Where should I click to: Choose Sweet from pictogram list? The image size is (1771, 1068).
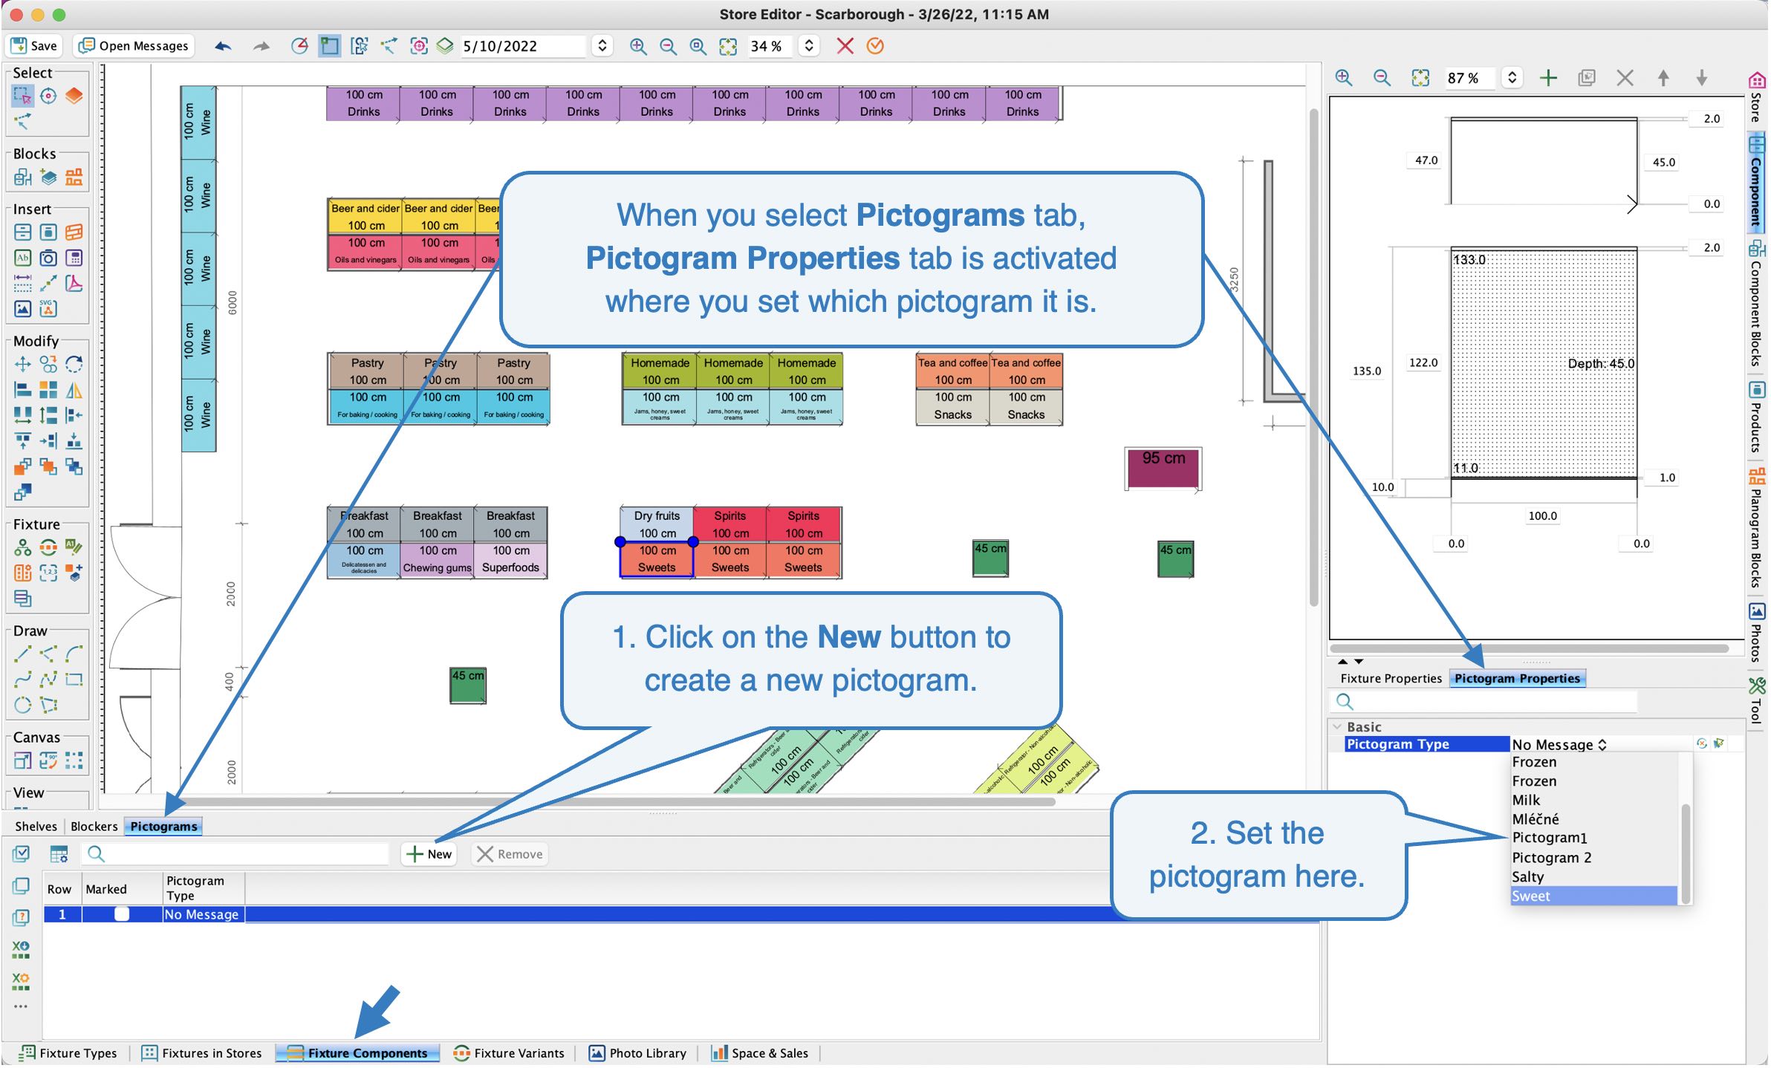click(1593, 896)
